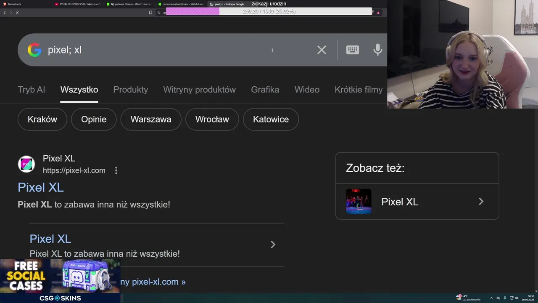Click the Pixel XL site favicon

[26, 164]
